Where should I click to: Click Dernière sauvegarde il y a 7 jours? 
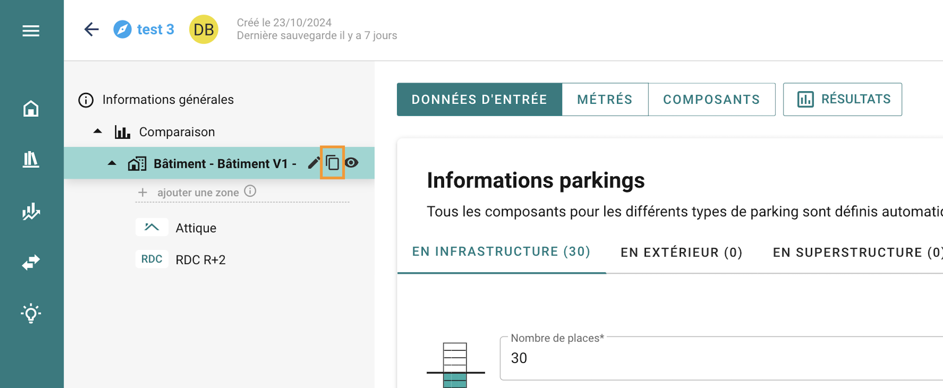[317, 36]
